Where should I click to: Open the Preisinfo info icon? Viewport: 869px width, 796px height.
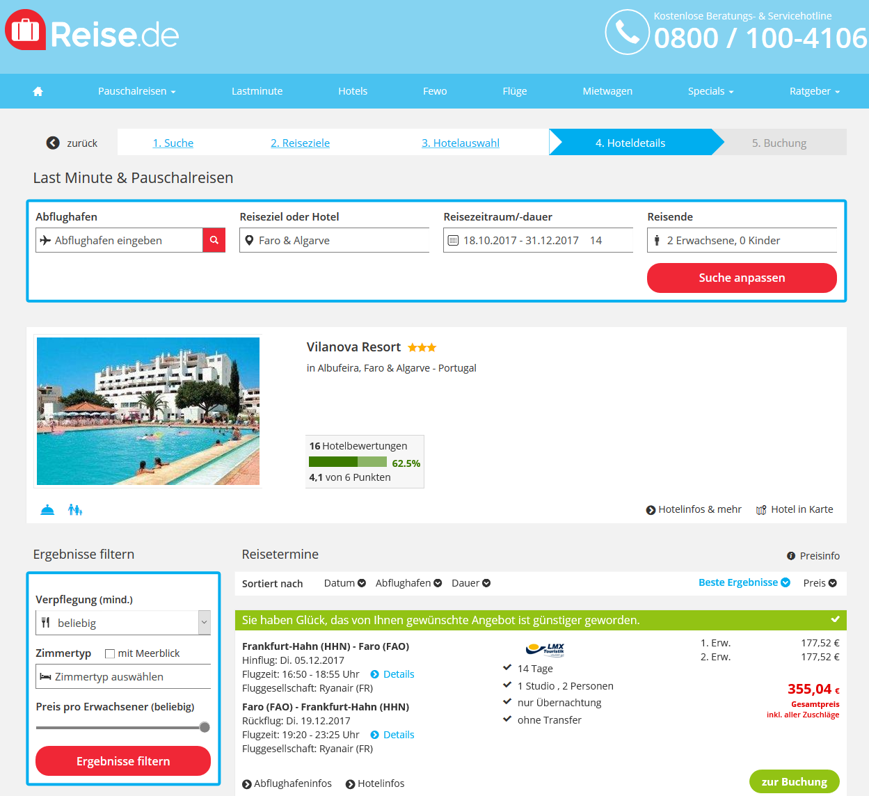[x=791, y=556]
